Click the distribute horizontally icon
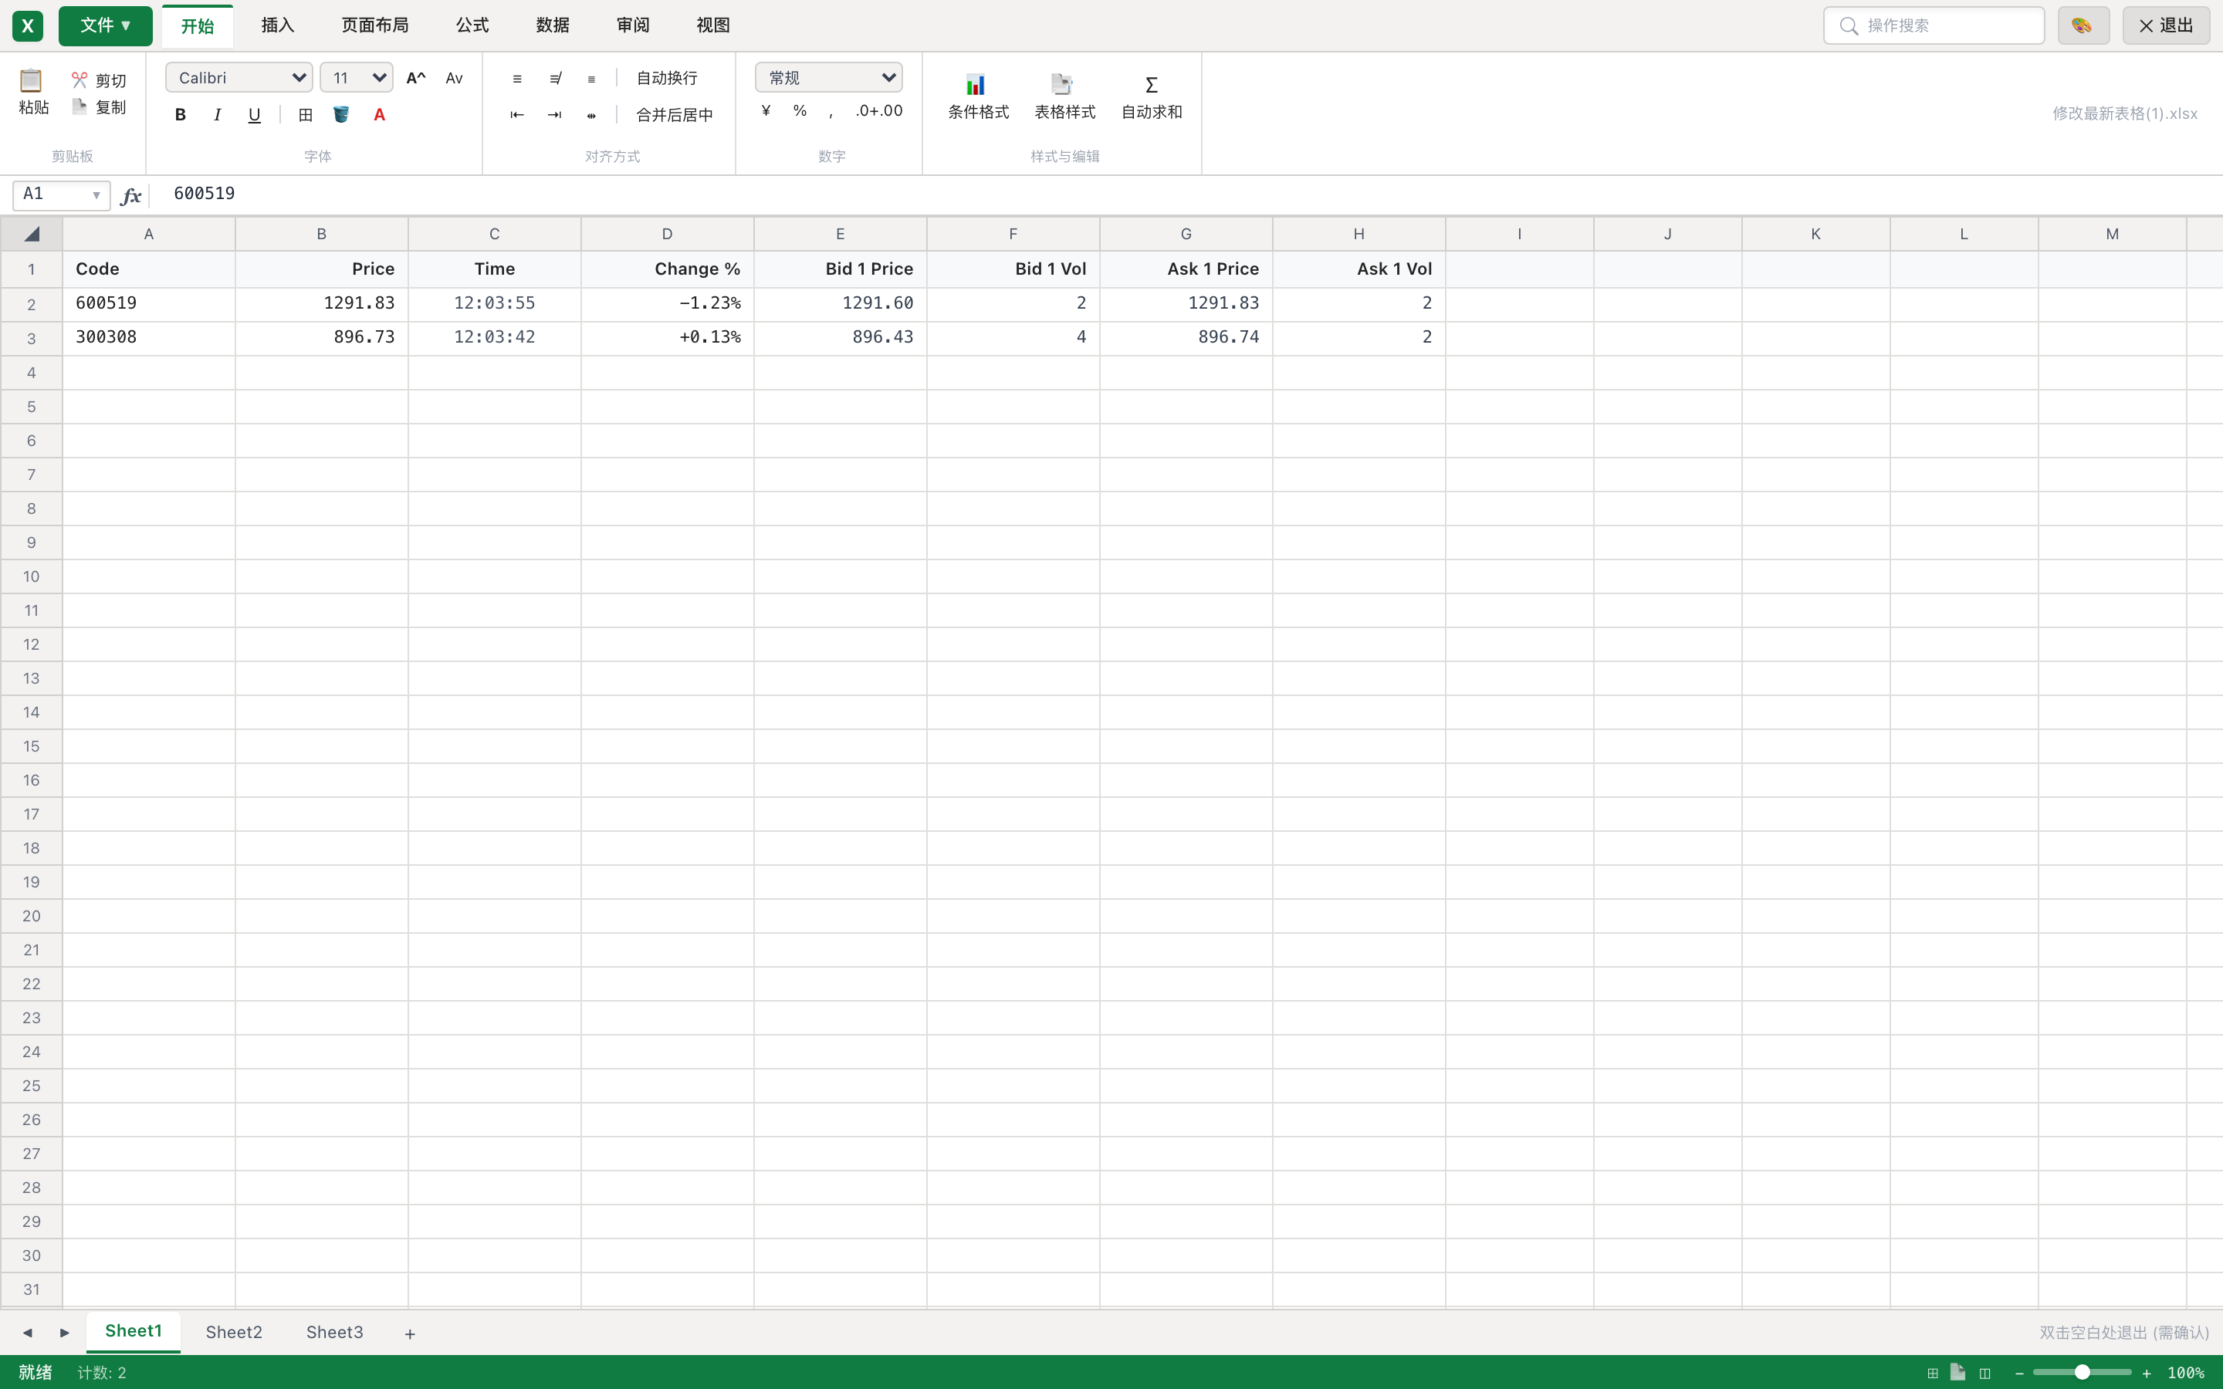Viewport: 2223px width, 1389px height. click(591, 115)
